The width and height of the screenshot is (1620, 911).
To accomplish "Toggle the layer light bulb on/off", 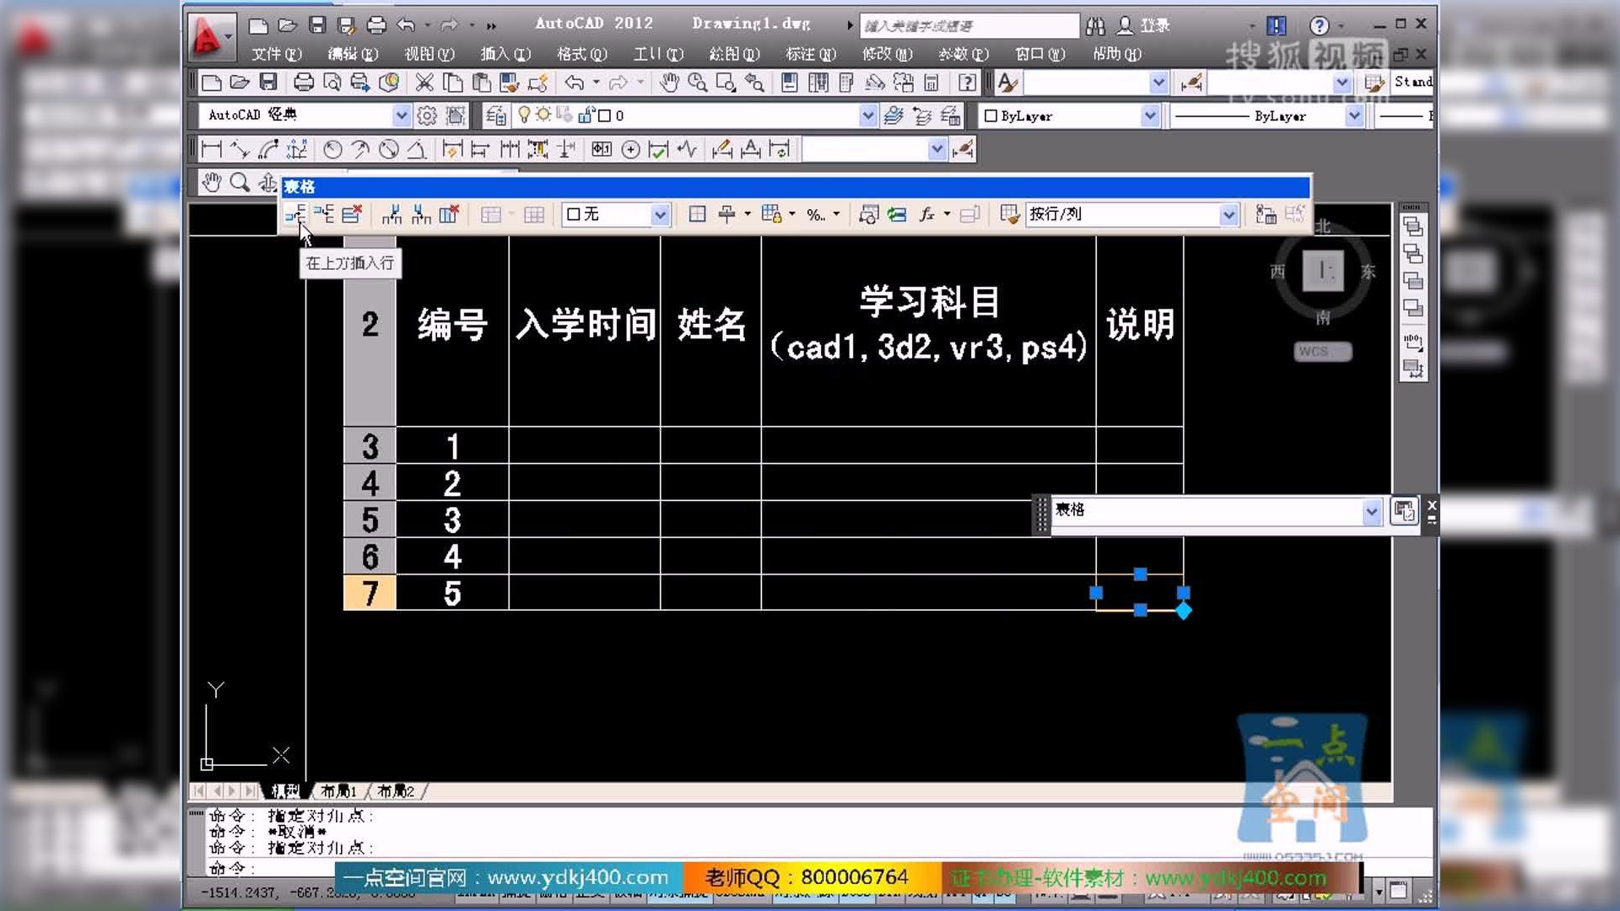I will coord(524,115).
